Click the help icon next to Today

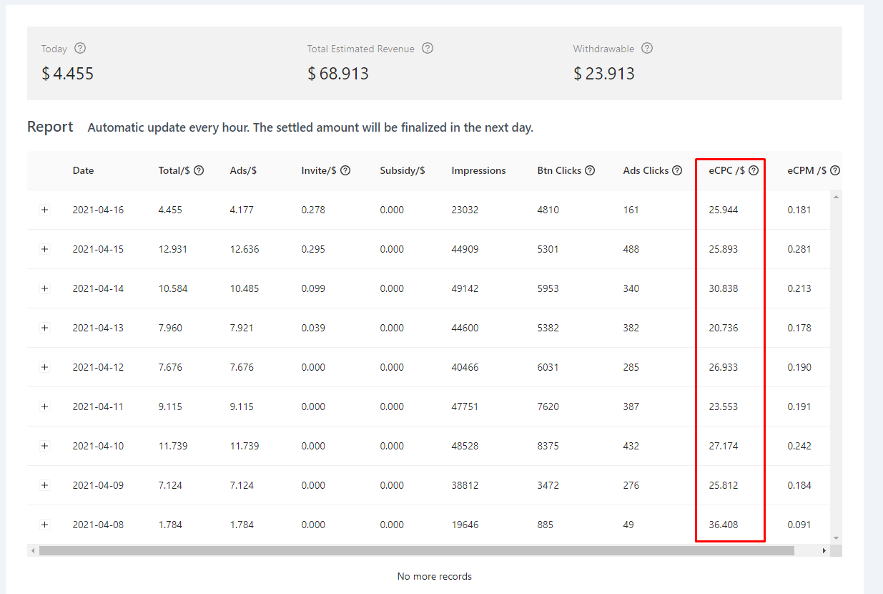[80, 49]
